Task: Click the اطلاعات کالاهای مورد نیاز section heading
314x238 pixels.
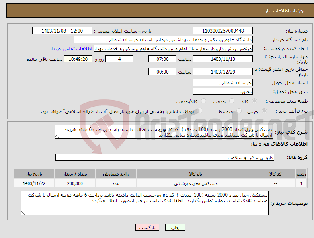Action: pos(279,144)
